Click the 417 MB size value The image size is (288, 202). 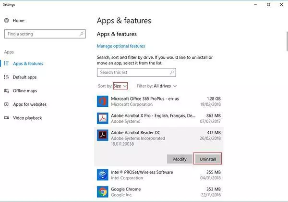click(x=214, y=132)
